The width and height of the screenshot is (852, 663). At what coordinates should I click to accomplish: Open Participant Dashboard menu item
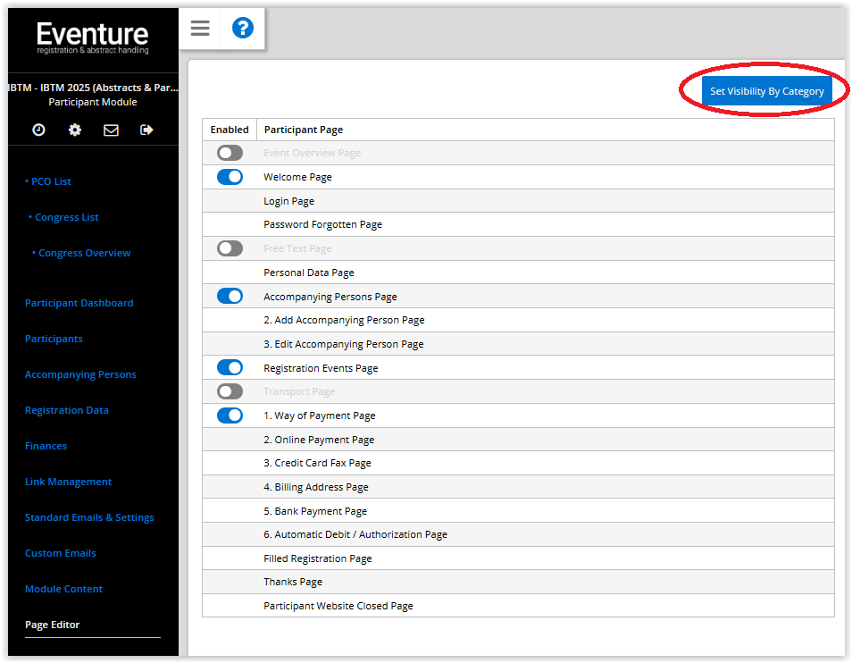[x=79, y=303]
